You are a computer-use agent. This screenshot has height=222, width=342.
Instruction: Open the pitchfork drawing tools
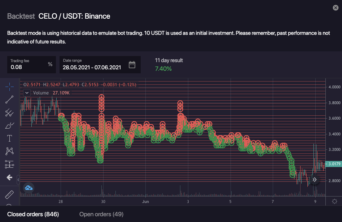pyautogui.click(x=10, y=113)
